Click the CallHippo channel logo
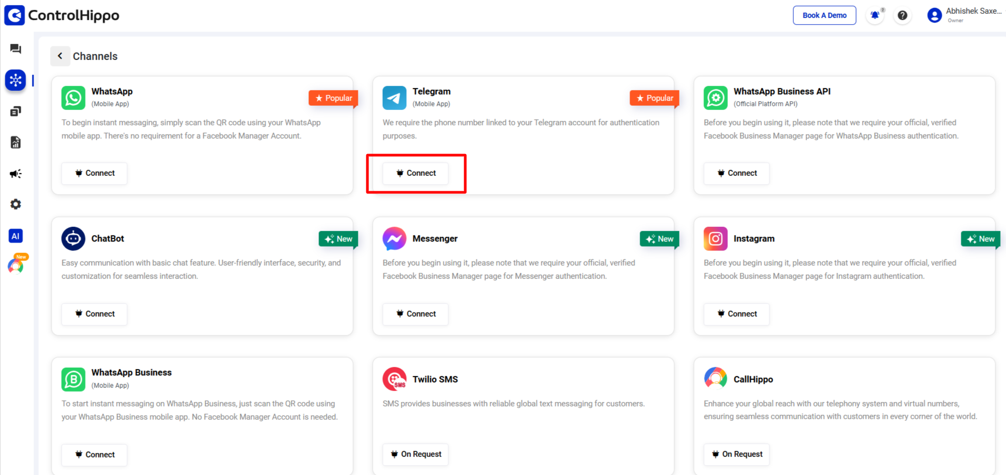The height and width of the screenshot is (475, 1006). [716, 378]
